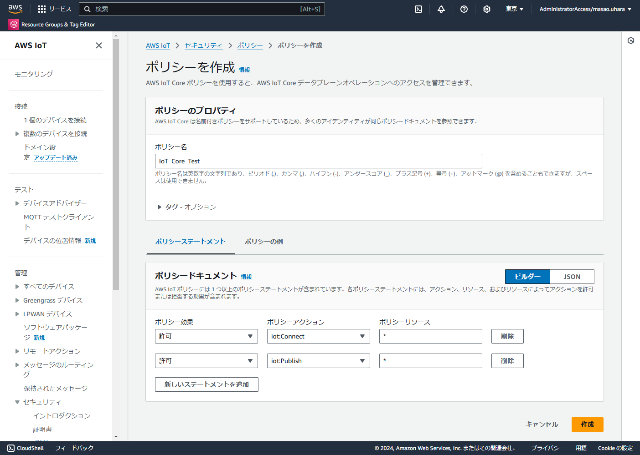The height and width of the screenshot is (455, 640).
Task: Open デバイスの位置情報 in sidebar
Action: coord(52,241)
